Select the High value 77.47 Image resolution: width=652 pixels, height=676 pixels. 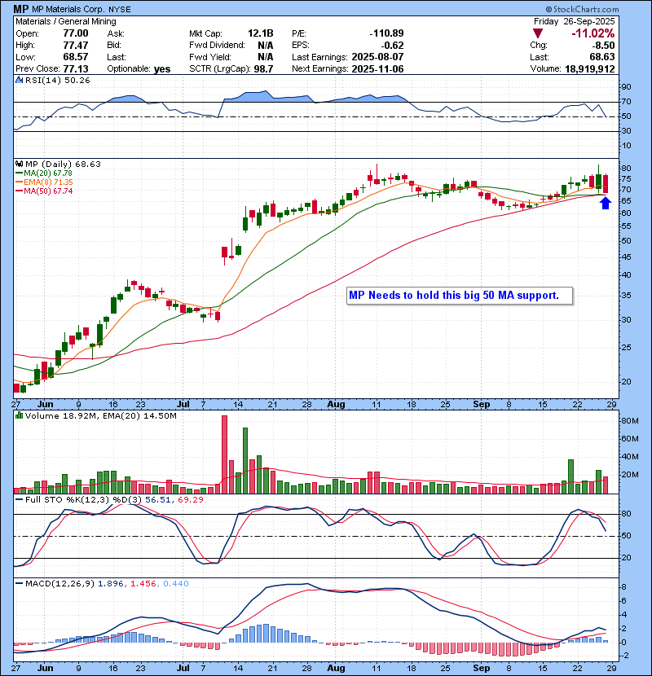76,46
